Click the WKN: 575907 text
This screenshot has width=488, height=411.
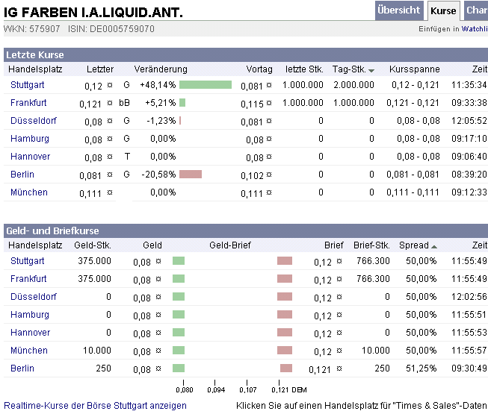(31, 29)
